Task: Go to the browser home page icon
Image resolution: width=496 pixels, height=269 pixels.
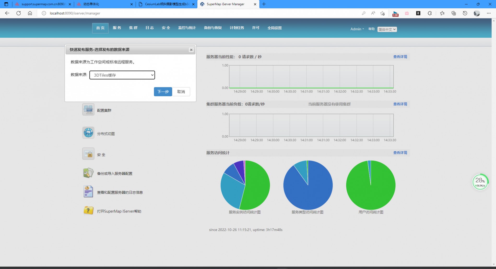Action: (x=30, y=13)
